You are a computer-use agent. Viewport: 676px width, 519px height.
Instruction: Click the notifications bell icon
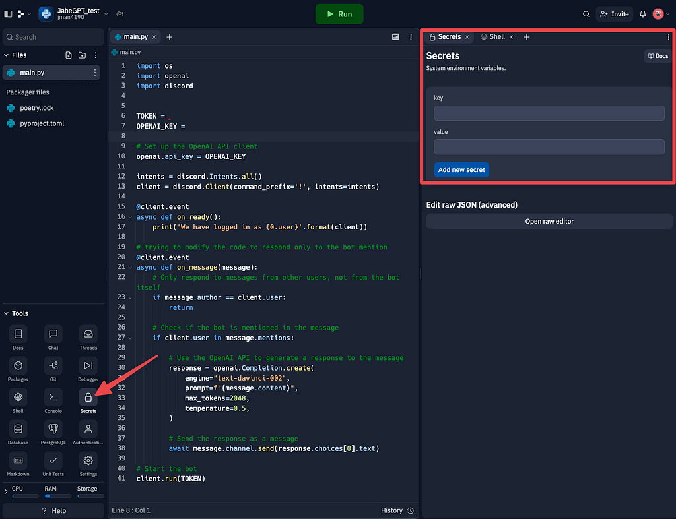642,14
